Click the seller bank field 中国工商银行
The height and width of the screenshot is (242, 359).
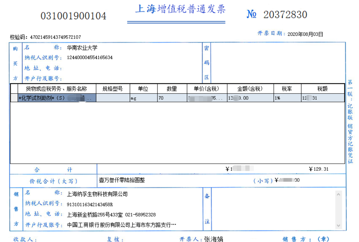pos(121,225)
